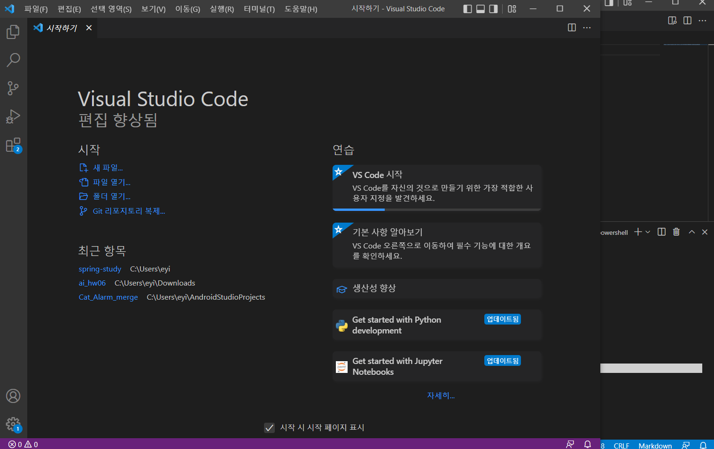Screen dimensions: 714x449
Task: Open the 편집(E) menu
Action: (69, 9)
